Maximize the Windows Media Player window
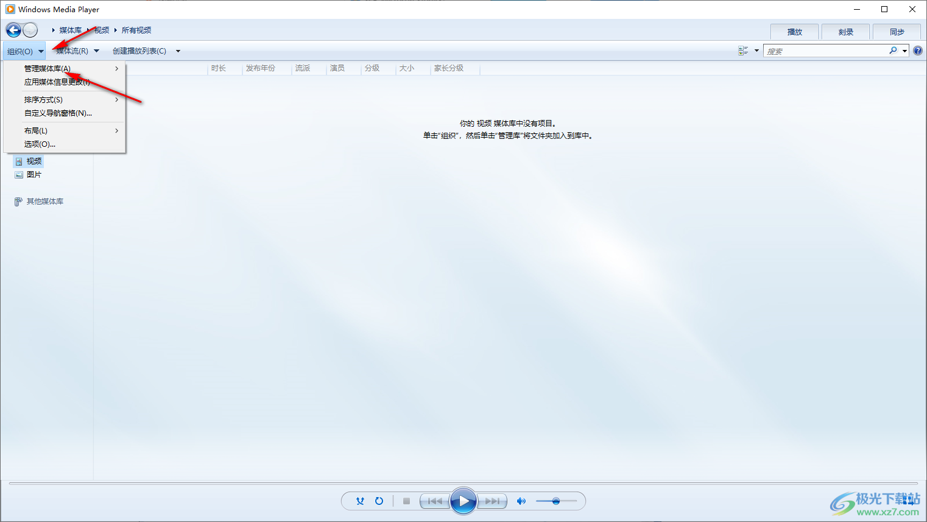927x522 pixels. click(884, 9)
